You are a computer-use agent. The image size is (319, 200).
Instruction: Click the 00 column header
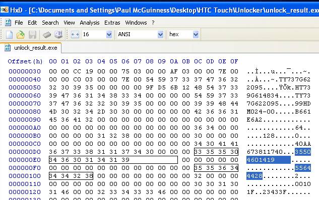point(53,61)
